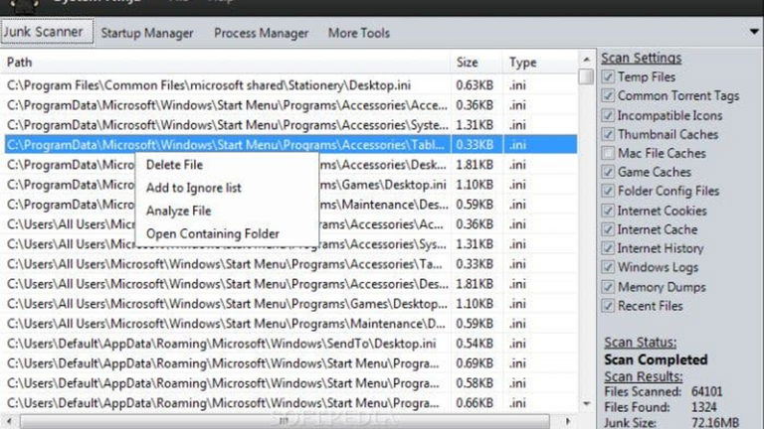The image size is (764, 429).
Task: Toggle Internet Cookies checkbox
Action: point(608,211)
